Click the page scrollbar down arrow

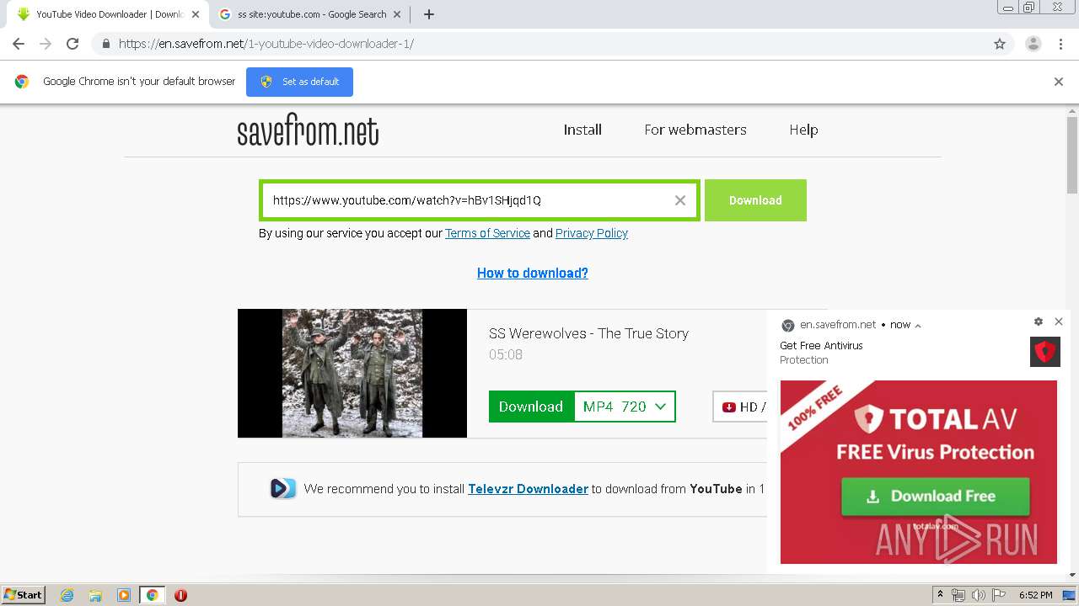click(1072, 575)
